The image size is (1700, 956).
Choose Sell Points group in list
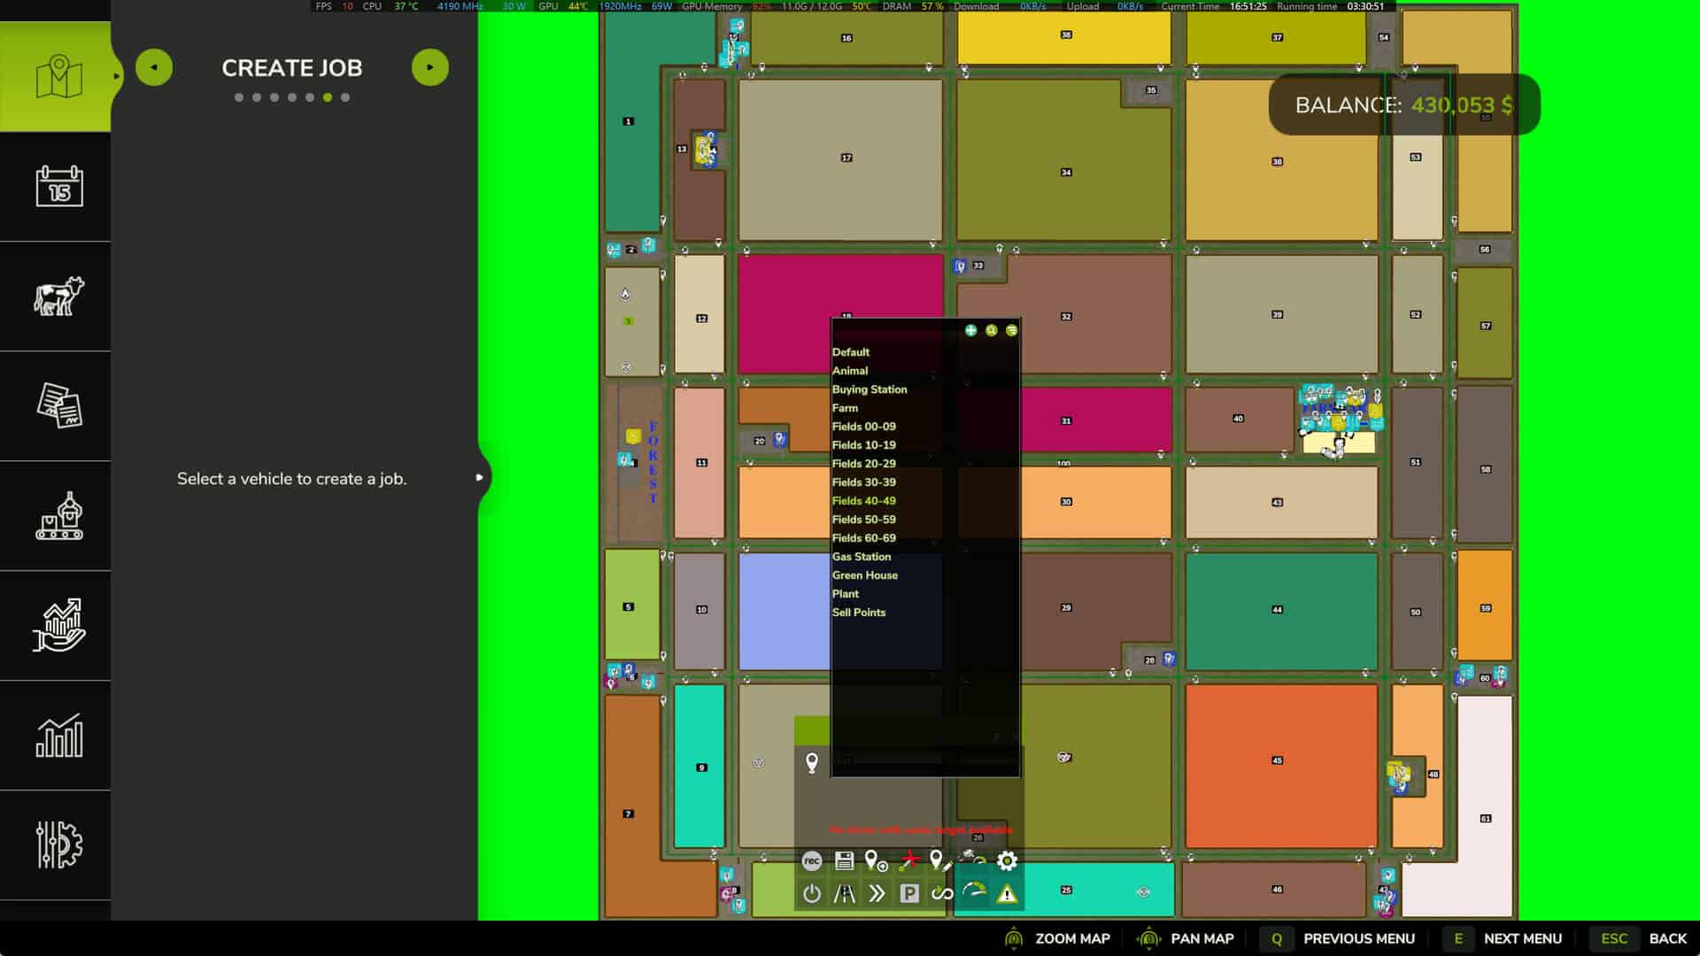click(x=858, y=613)
